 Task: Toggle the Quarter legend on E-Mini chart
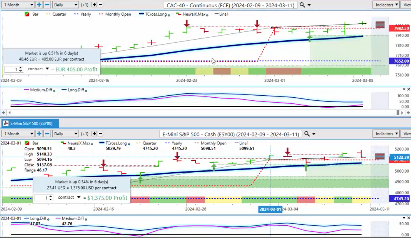(146, 143)
